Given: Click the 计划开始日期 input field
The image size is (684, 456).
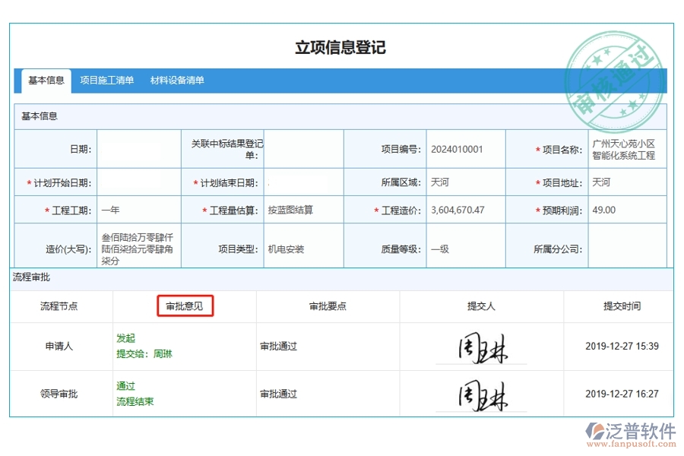Looking at the screenshot, I should 138,182.
